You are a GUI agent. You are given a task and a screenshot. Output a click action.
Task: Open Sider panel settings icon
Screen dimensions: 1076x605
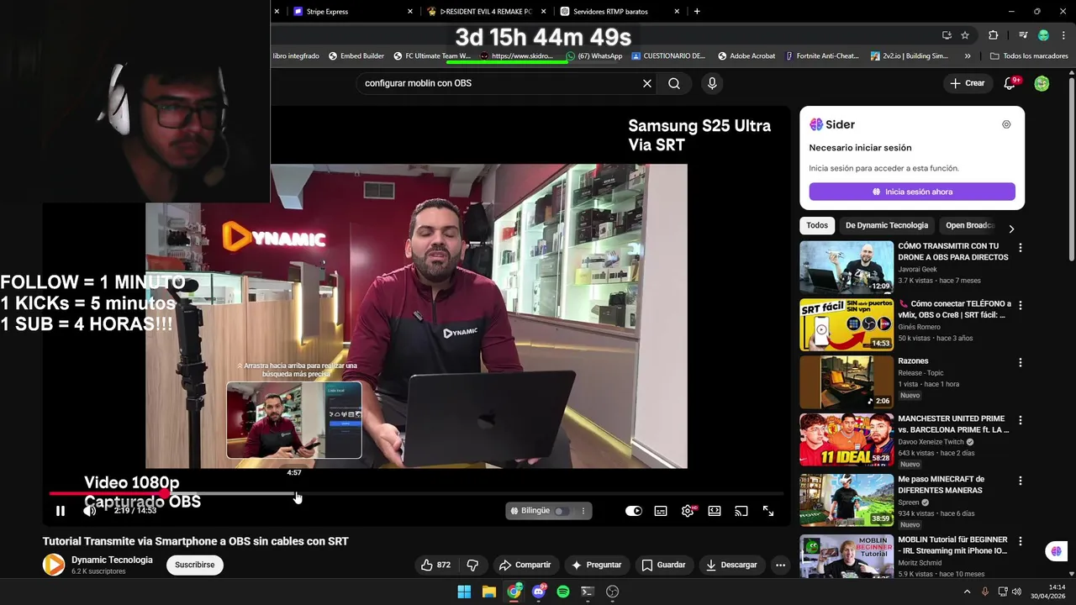[x=1006, y=124]
